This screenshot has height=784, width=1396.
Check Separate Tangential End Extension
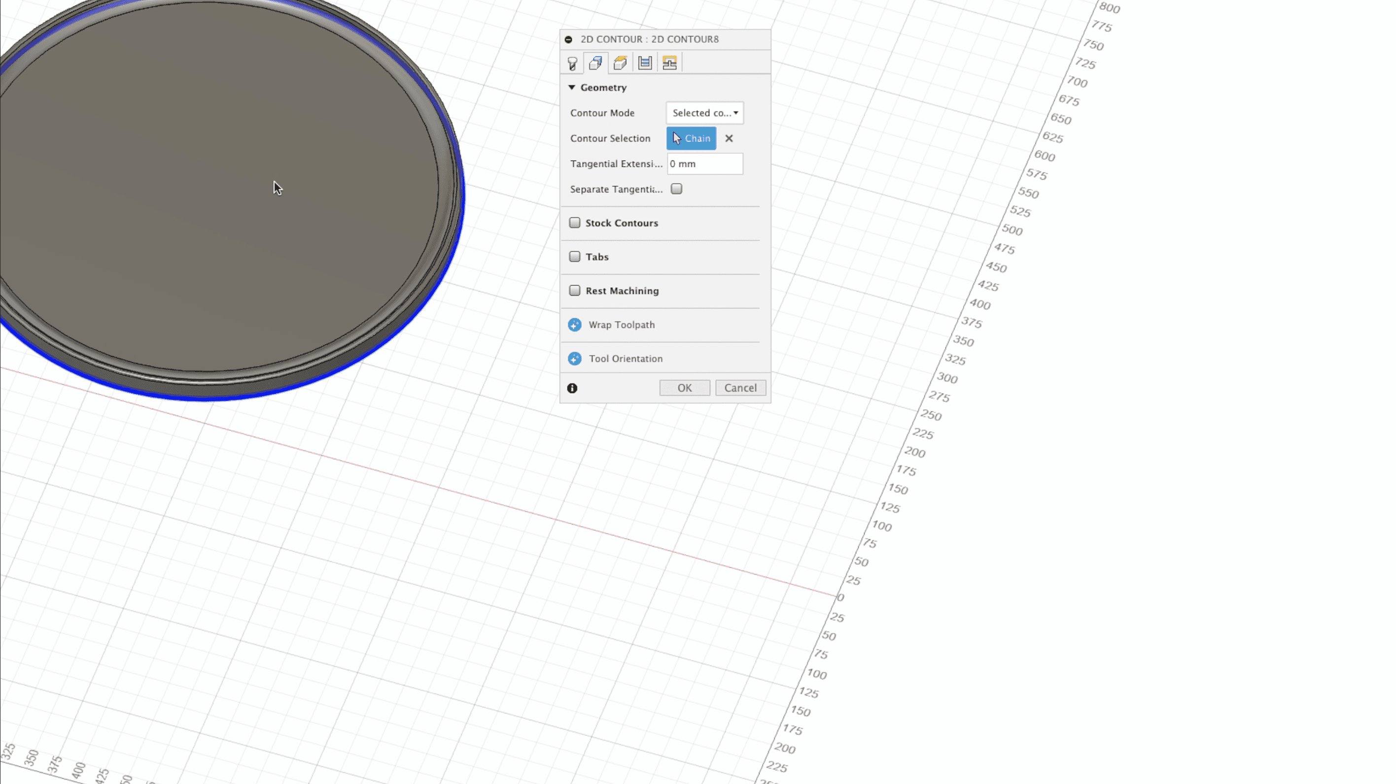coord(676,189)
